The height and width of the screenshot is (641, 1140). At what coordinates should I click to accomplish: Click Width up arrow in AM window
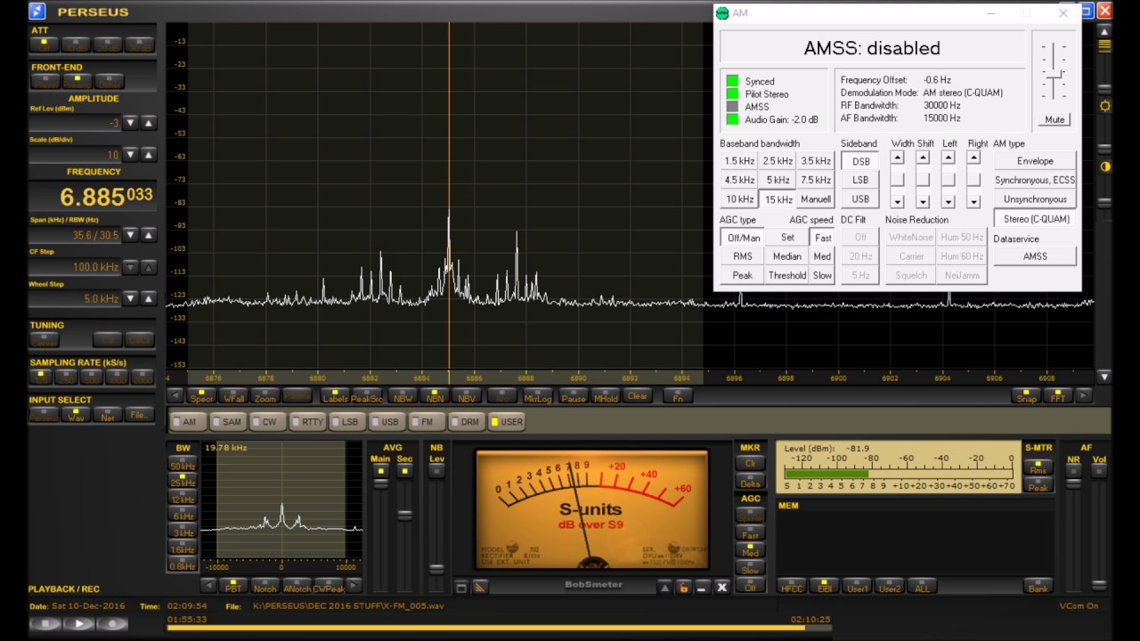click(x=897, y=158)
